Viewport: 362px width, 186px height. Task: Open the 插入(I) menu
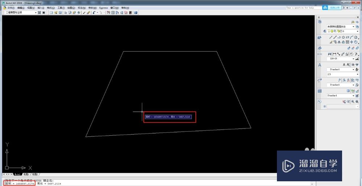pyautogui.click(x=41, y=8)
